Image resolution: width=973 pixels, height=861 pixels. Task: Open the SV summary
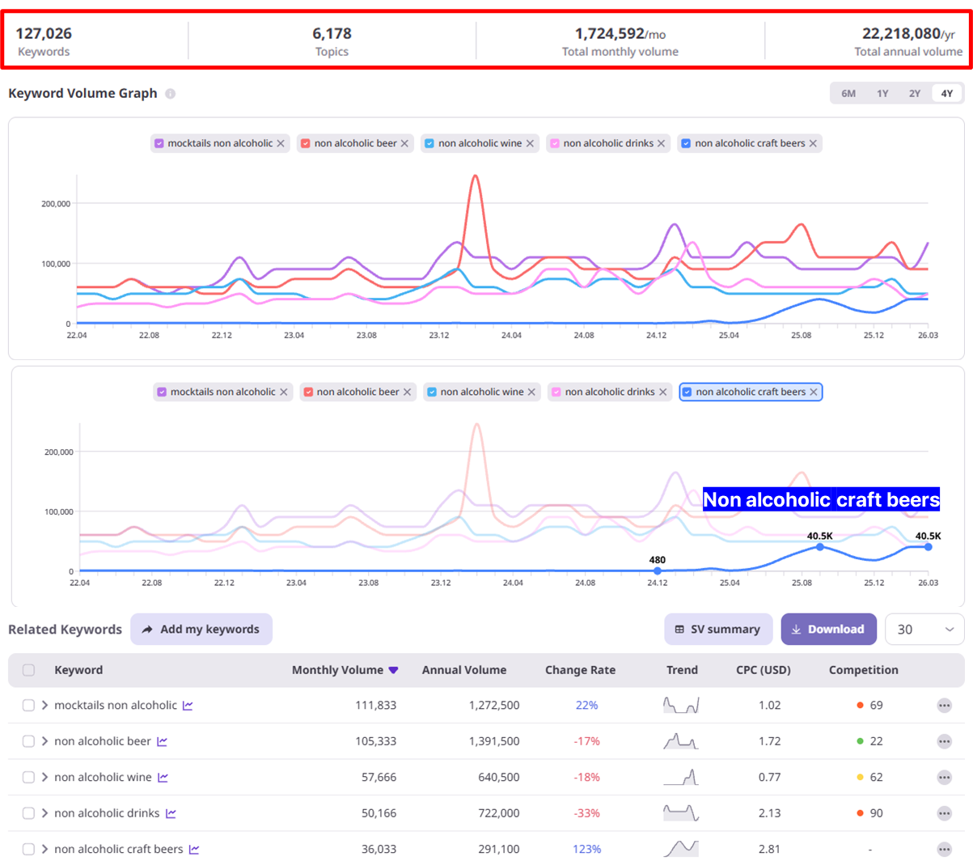coord(718,630)
